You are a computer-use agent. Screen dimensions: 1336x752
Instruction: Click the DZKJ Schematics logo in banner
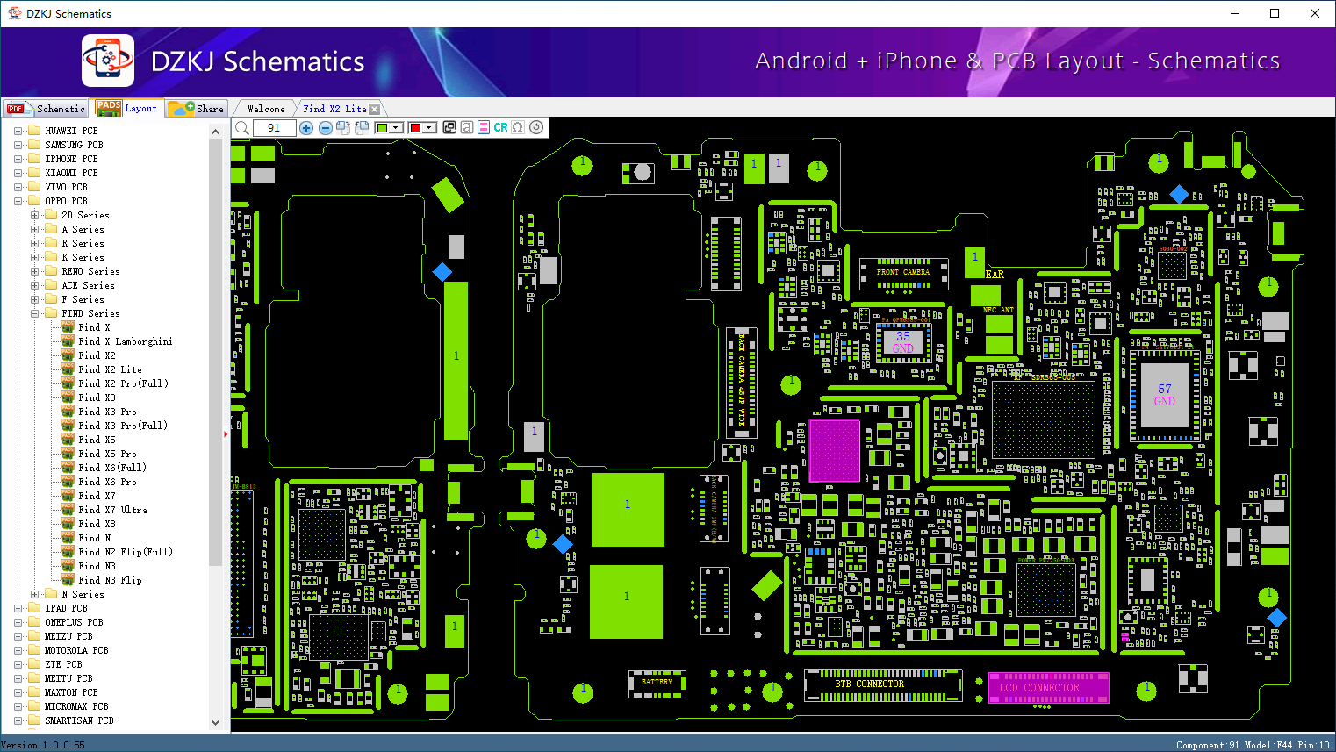click(108, 61)
